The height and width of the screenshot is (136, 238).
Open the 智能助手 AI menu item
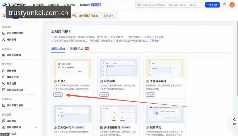point(90,5)
